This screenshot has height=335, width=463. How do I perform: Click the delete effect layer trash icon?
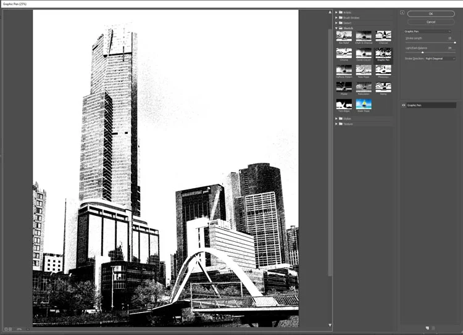pyautogui.click(x=433, y=328)
